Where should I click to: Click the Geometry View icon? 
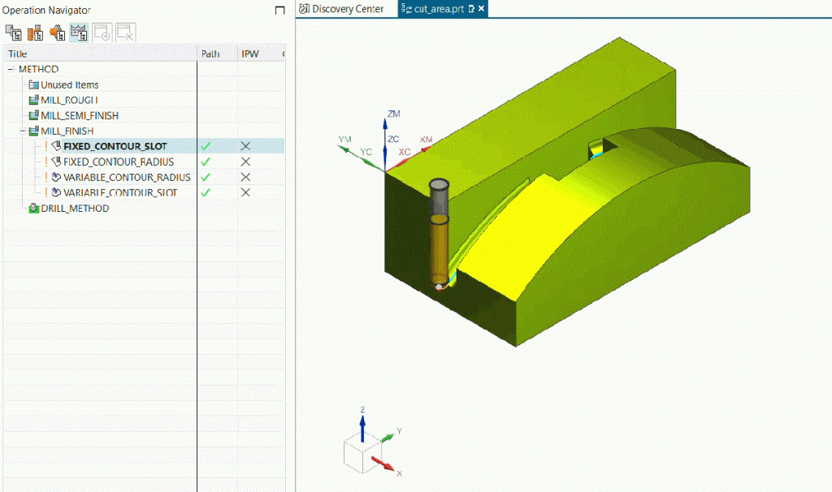pyautogui.click(x=57, y=32)
